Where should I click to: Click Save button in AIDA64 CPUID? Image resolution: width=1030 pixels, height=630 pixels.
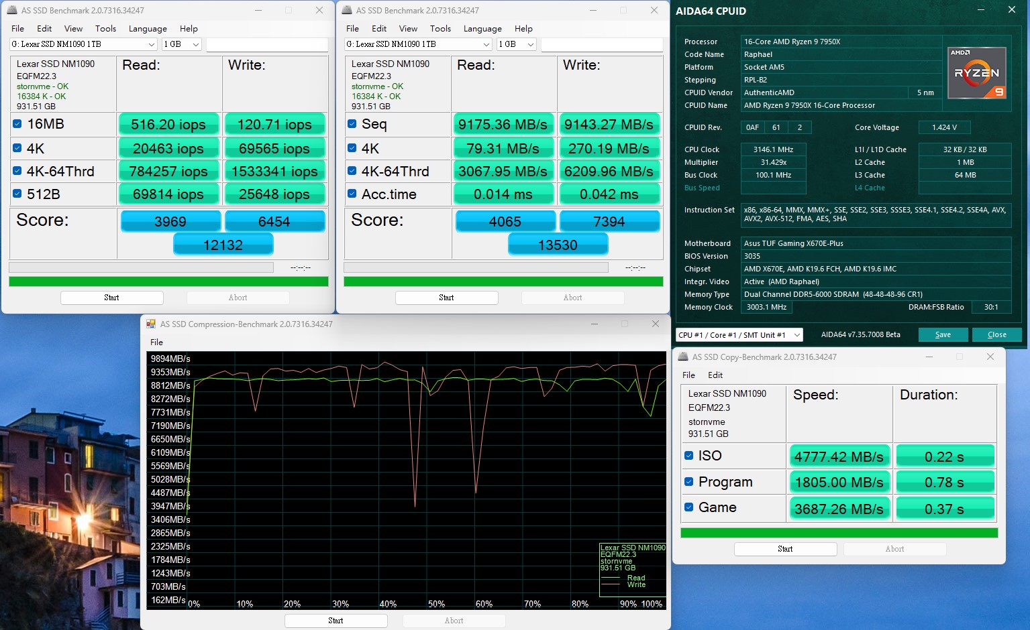point(943,334)
